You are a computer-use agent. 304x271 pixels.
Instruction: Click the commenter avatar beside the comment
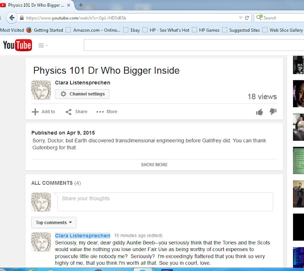[x=41, y=242]
